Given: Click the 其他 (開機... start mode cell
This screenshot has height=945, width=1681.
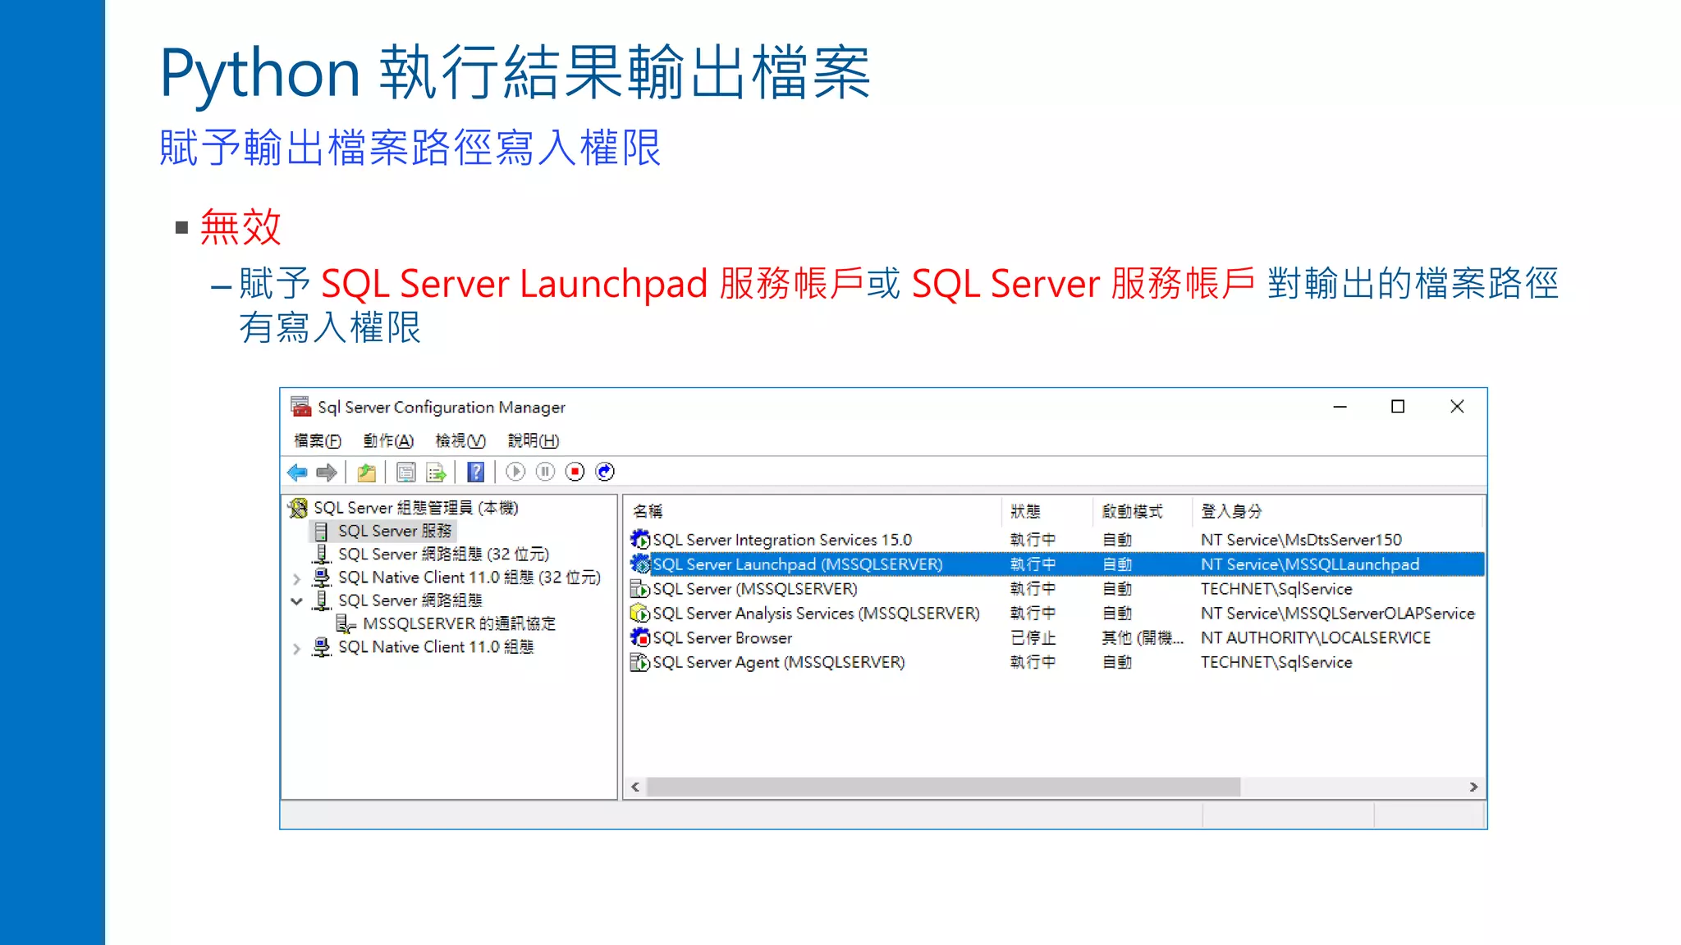Looking at the screenshot, I should pos(1143,637).
